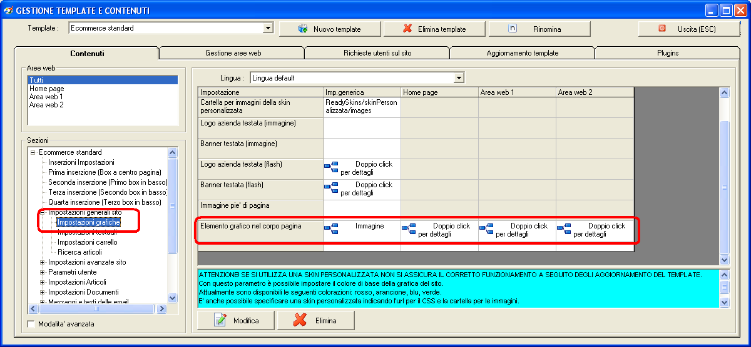This screenshot has width=751, height=347.
Task: Collapse the Impostazioni generali sito node
Action: pos(42,212)
